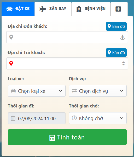The image size is (134, 157).
Task: Click the calculator icon on Tính toán
Action: tap(52, 138)
